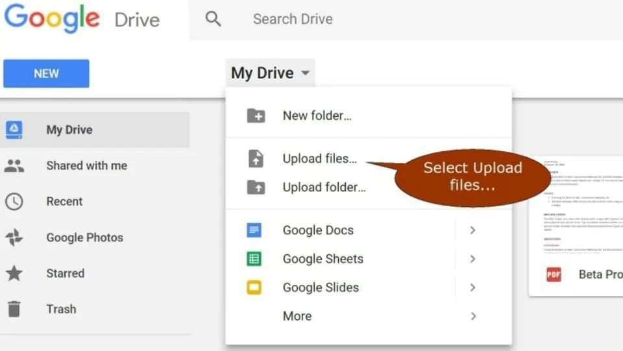The height and width of the screenshot is (351, 623).
Task: Click the Recent clock icon
Action: [x=14, y=202]
